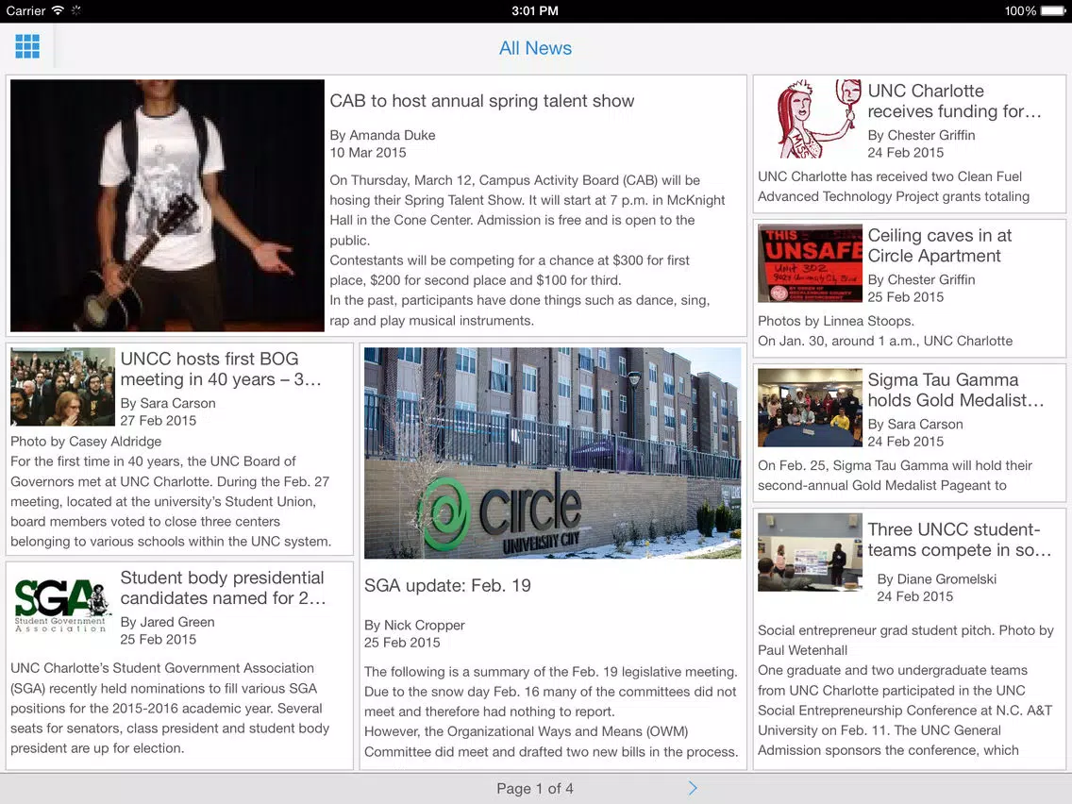Open the Circle University City building photo
The height and width of the screenshot is (804, 1072).
pos(552,453)
